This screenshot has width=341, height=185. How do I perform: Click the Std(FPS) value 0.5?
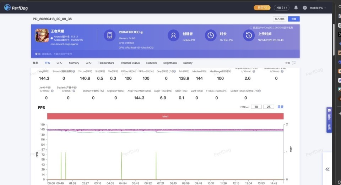[x=100, y=78]
